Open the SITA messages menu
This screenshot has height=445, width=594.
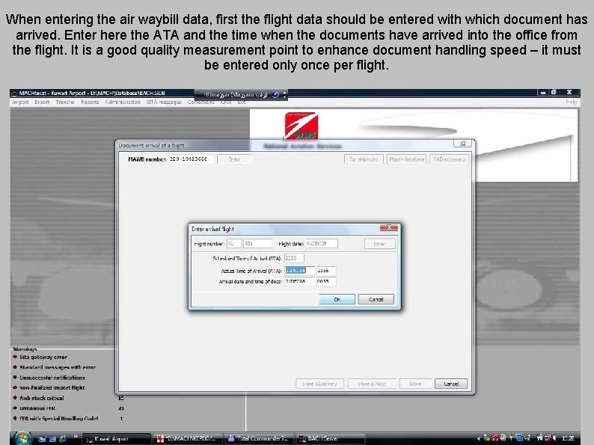coord(164,102)
